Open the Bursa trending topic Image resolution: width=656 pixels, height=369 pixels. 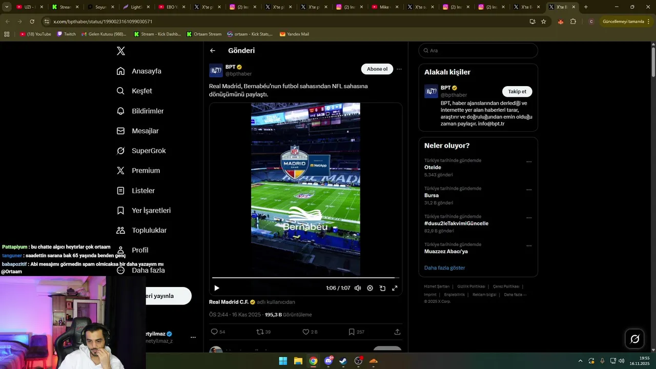(432, 195)
